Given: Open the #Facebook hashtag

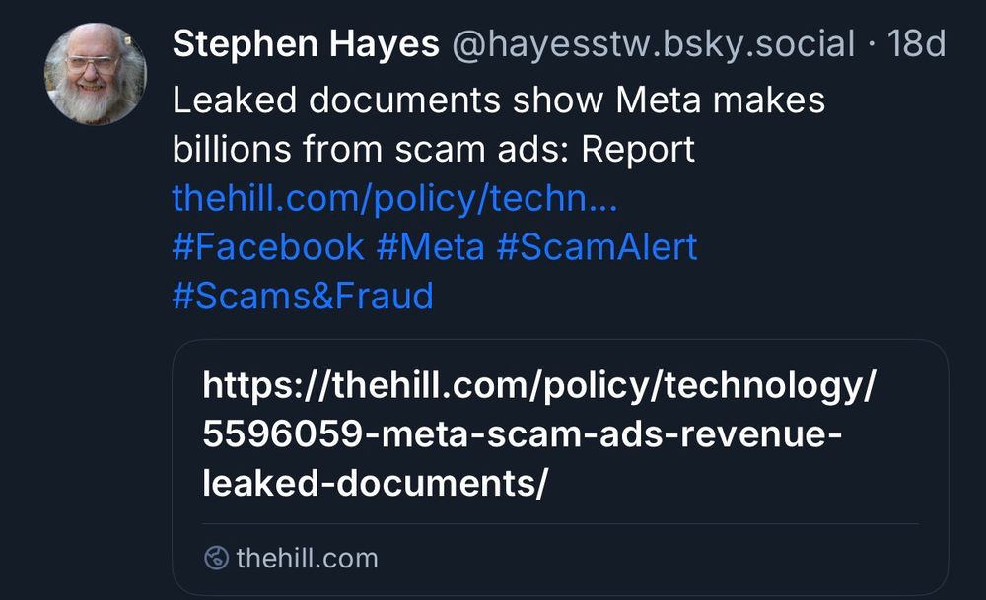Looking at the screenshot, I should click(267, 246).
